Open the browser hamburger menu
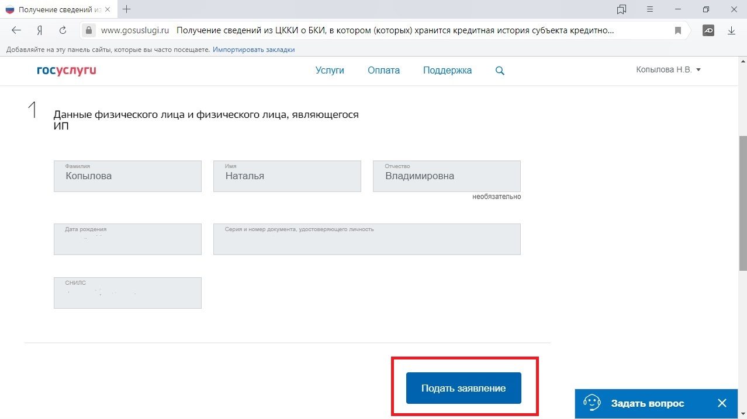Screen dimensions: 747x419 coord(650,9)
